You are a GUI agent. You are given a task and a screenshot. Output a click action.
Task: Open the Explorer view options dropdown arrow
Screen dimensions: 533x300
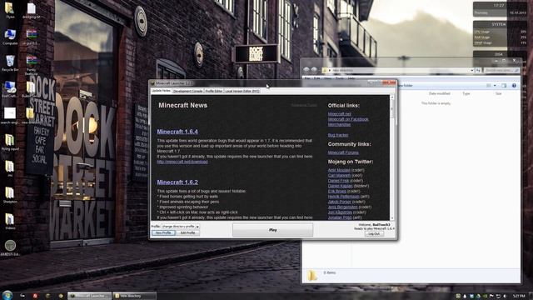495,86
